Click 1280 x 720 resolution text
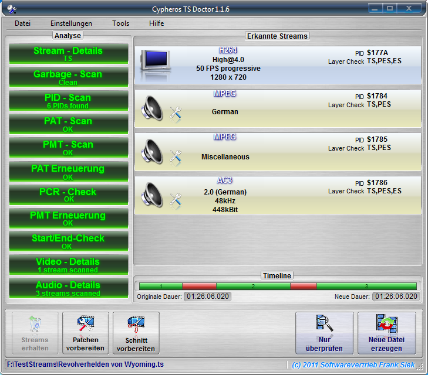 tap(228, 77)
